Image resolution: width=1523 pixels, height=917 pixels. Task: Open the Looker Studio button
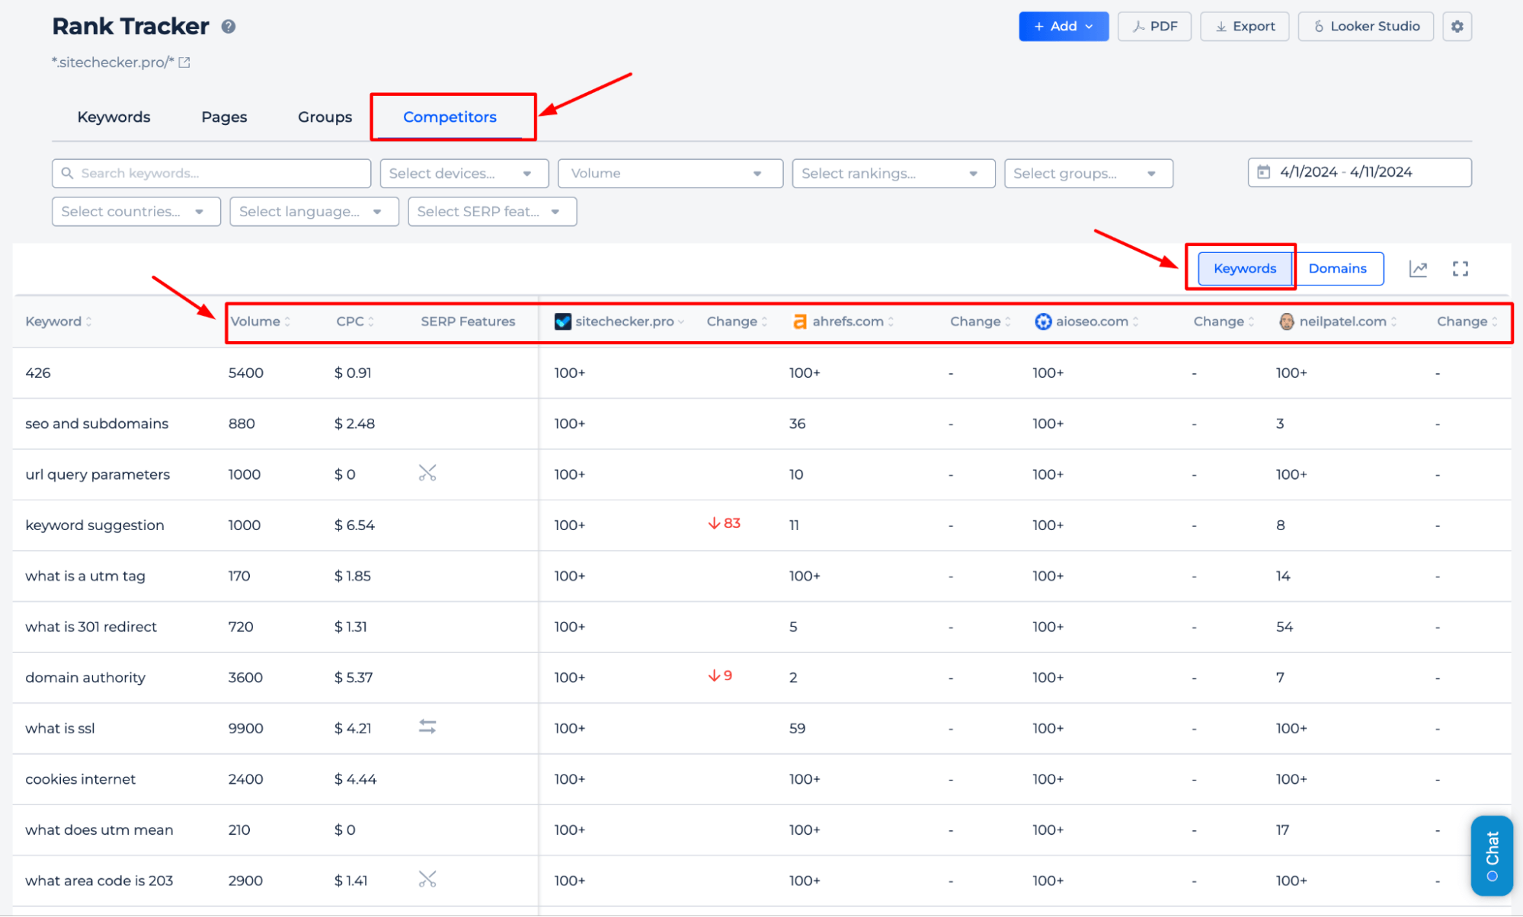point(1365,27)
